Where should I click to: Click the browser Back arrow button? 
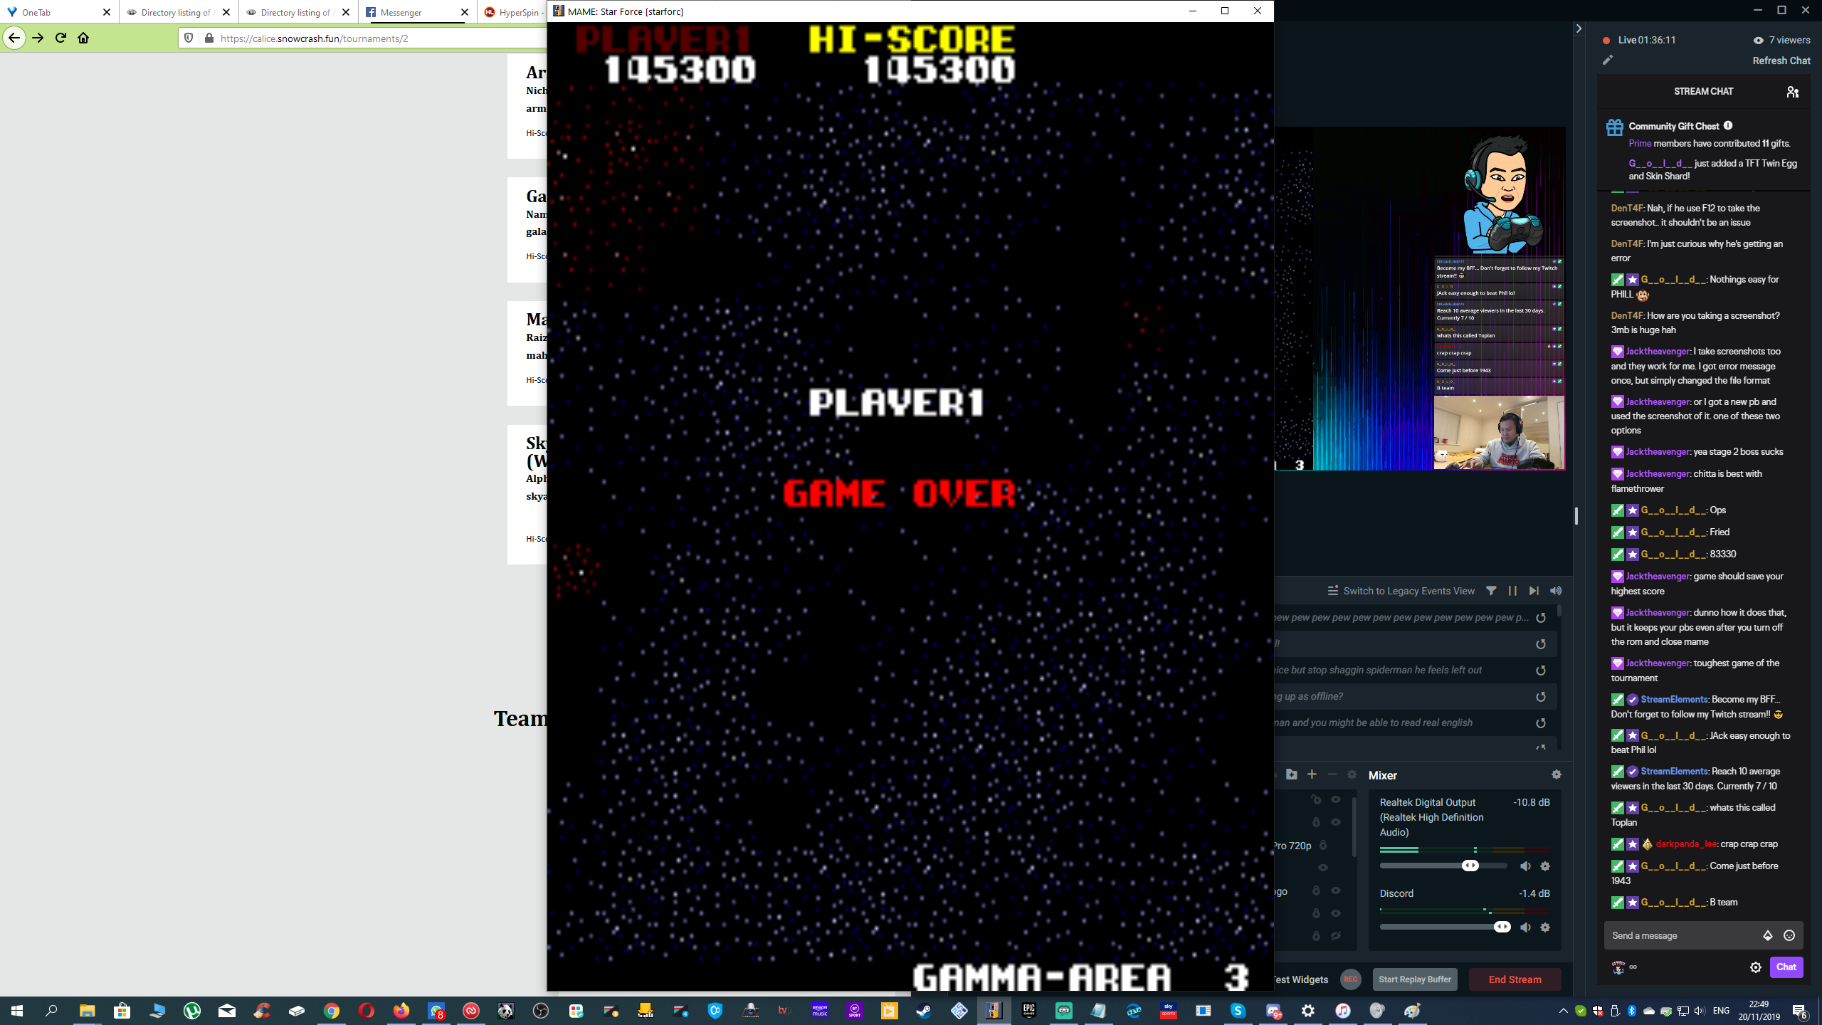pos(14,38)
